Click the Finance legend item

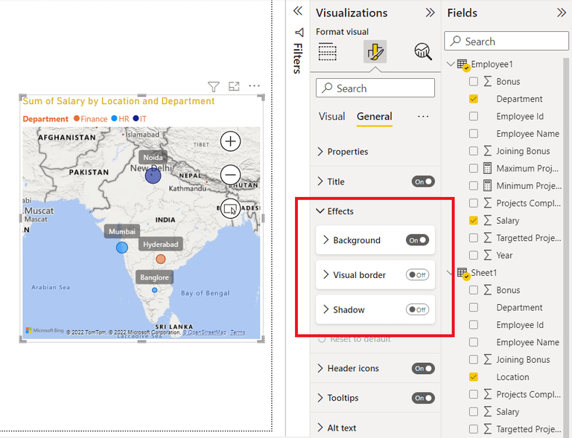pos(90,119)
